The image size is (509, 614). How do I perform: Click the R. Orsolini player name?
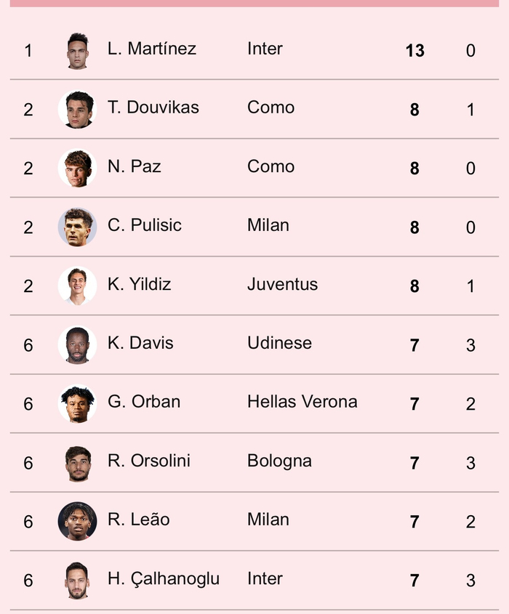[149, 461]
